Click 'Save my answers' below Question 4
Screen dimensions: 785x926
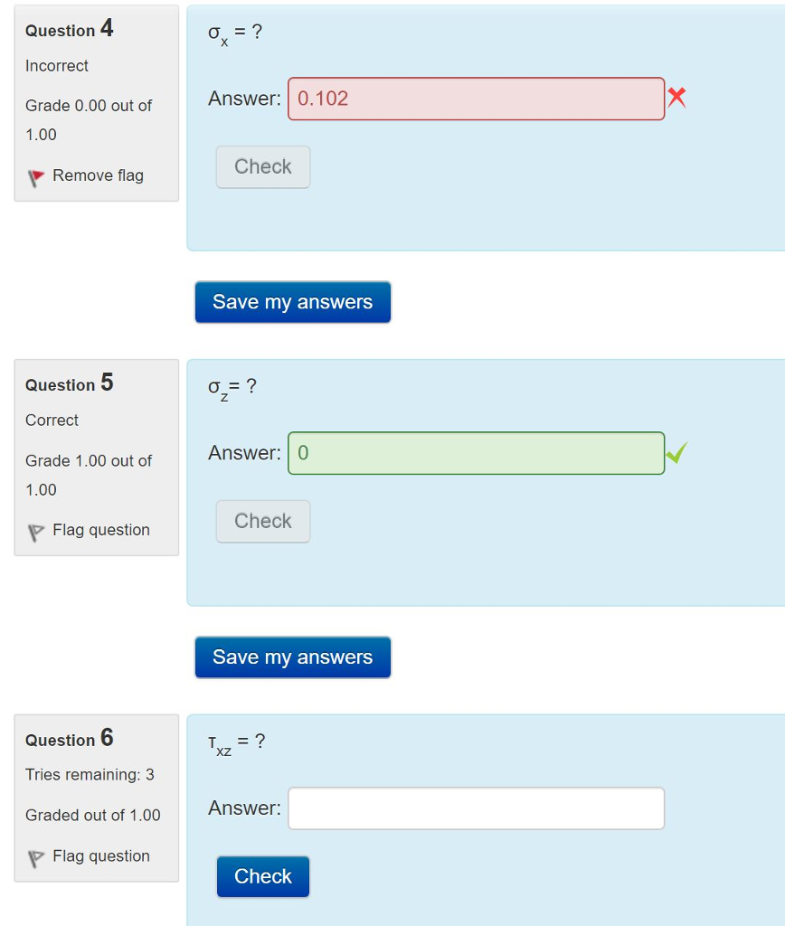click(292, 302)
